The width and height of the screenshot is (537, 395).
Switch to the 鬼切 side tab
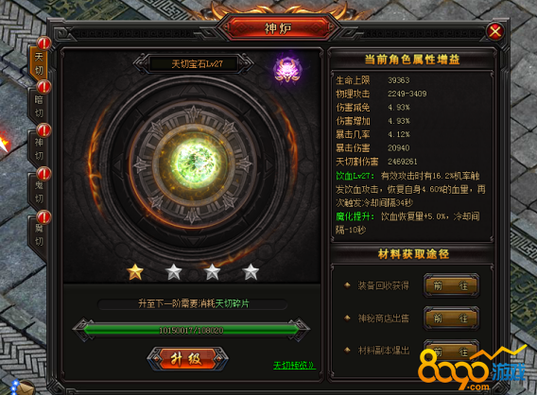tap(39, 193)
